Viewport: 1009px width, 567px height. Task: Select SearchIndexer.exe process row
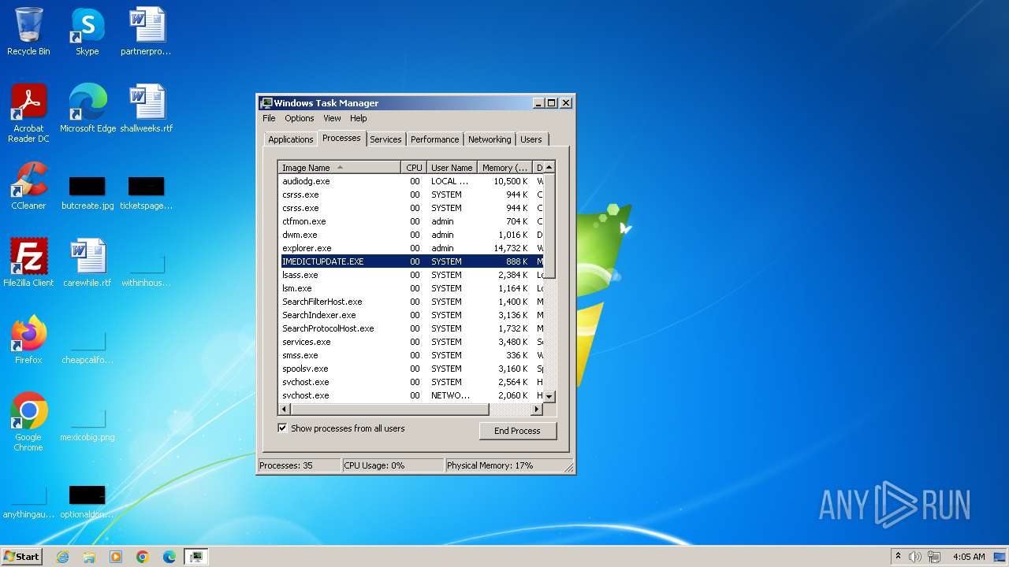[411, 315]
